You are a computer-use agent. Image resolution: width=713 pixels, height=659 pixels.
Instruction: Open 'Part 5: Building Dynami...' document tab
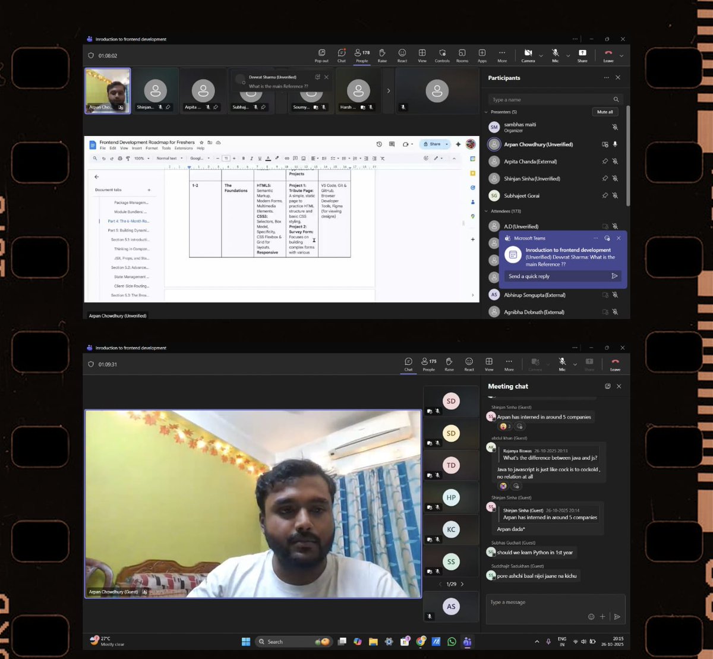tap(128, 231)
